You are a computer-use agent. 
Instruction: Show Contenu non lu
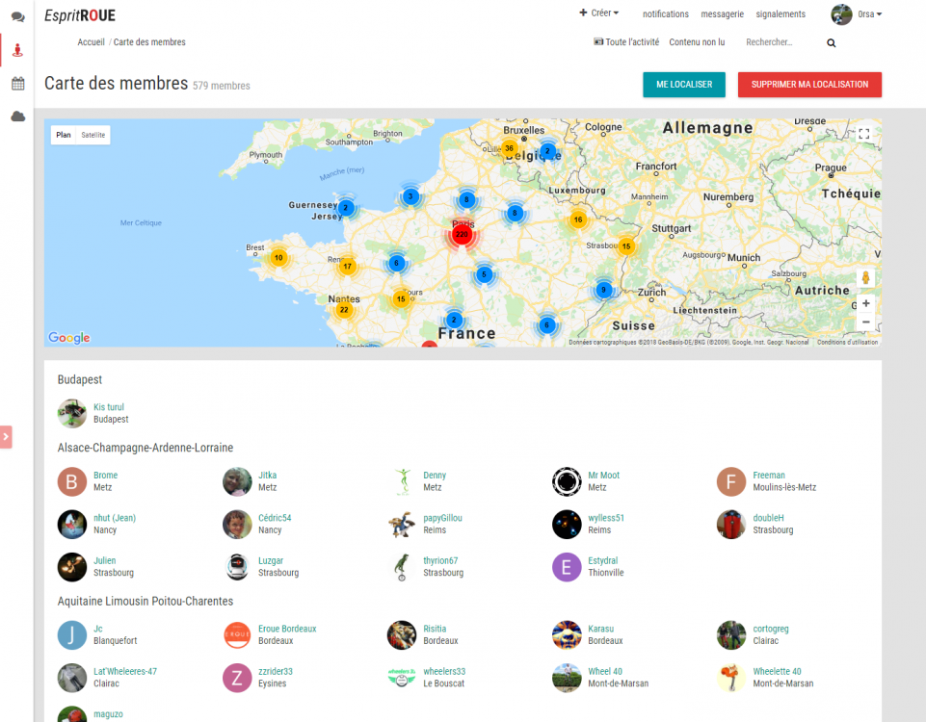(x=697, y=42)
